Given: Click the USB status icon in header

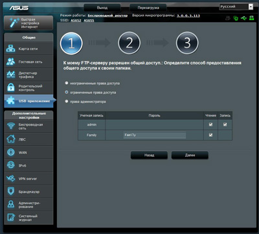Looking at the screenshot, I should (x=243, y=18).
